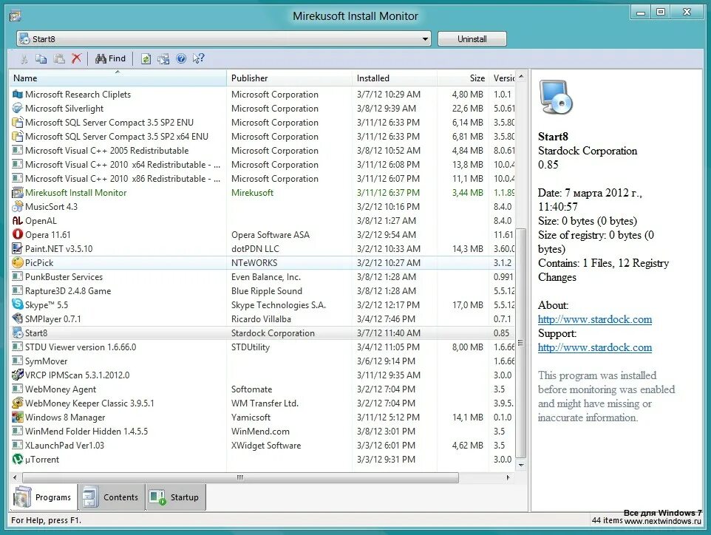Select the Rapture3D 2.4.8 Game row
The image size is (711, 535).
tap(262, 290)
